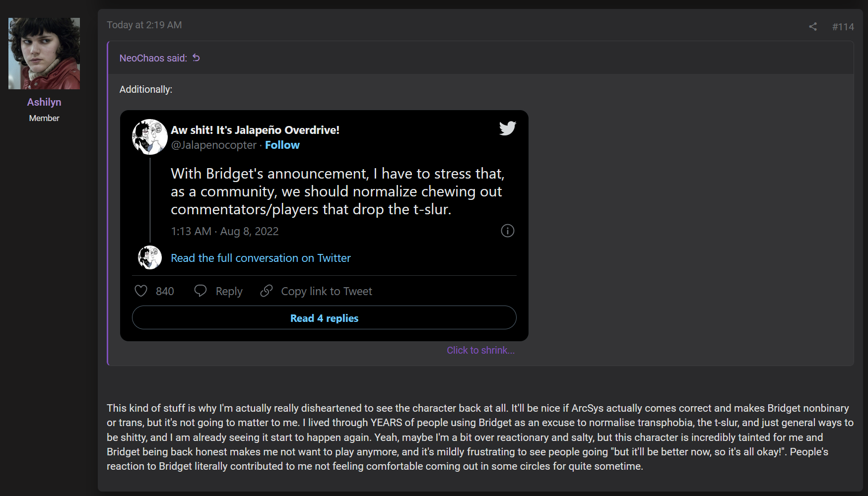Click the 'Read 4 replies' button

[324, 317]
